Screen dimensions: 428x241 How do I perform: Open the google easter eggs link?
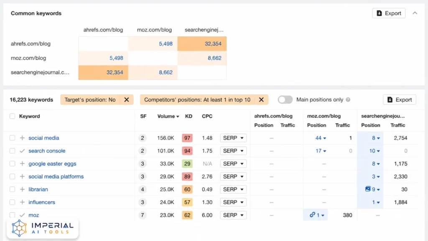(52, 164)
